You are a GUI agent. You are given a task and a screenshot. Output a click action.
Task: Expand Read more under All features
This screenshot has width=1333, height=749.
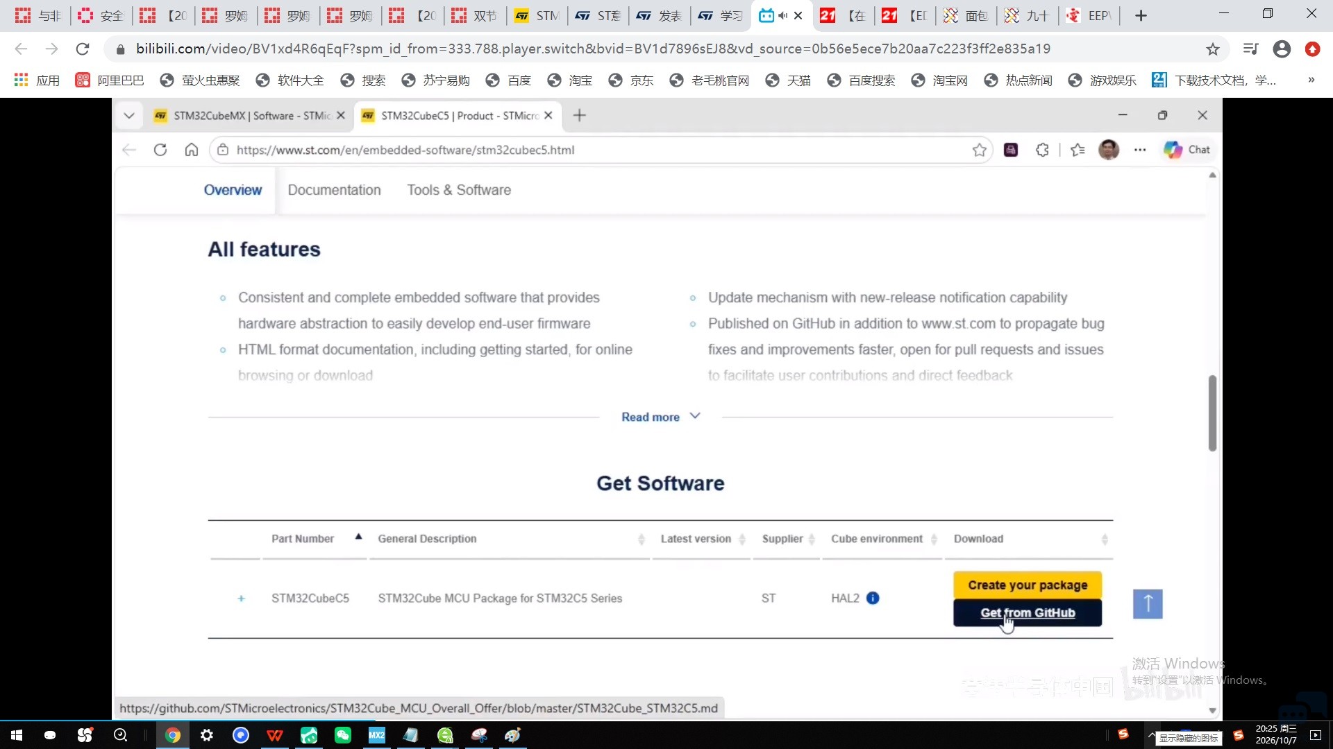point(660,417)
